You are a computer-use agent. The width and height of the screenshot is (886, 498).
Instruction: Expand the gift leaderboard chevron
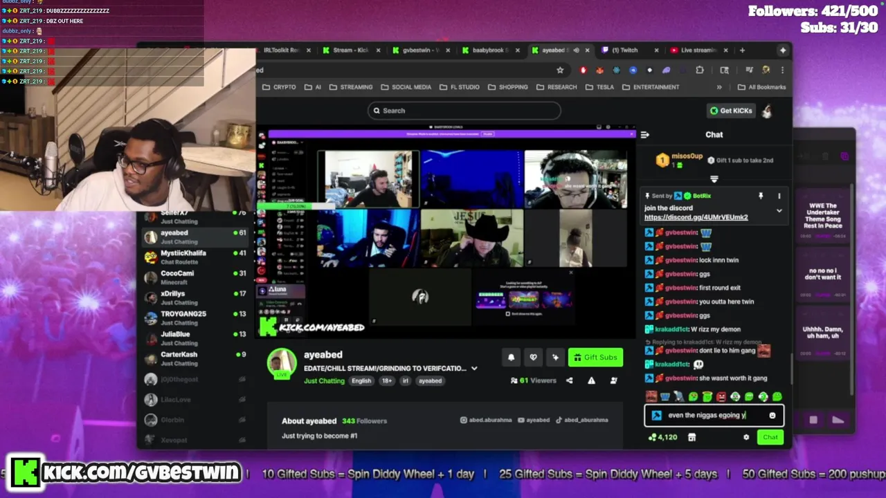(714, 179)
